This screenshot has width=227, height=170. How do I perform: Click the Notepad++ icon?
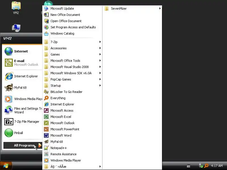click(x=46, y=148)
